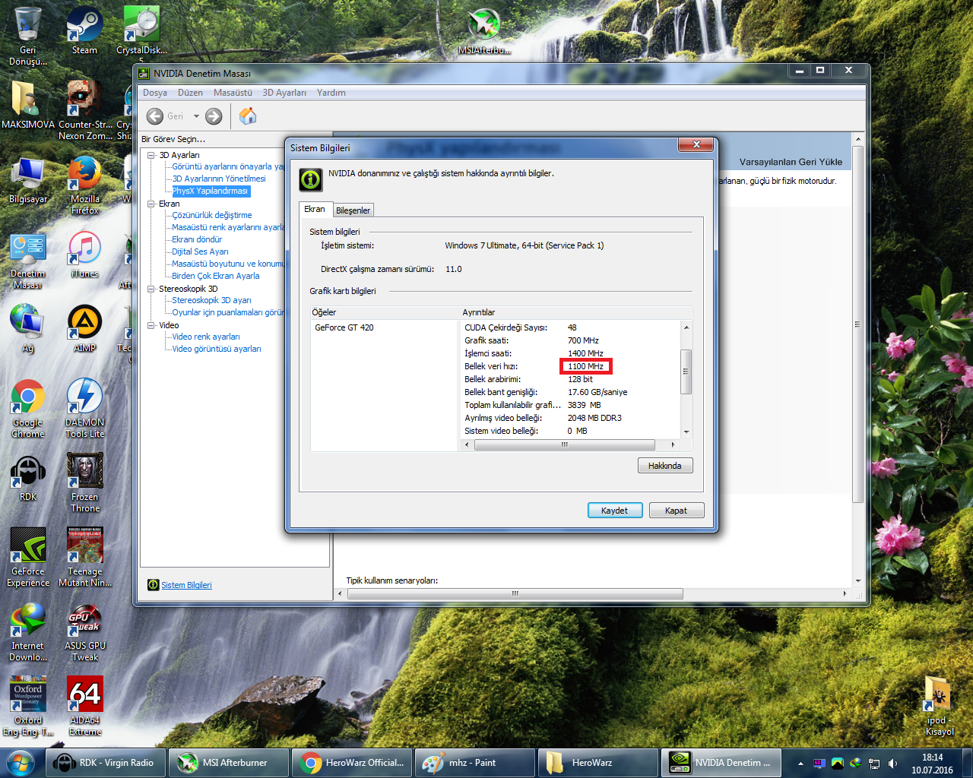Screen dimensions: 973x778
Task: Click the Bilgisayar desktop icon
Action: click(28, 180)
